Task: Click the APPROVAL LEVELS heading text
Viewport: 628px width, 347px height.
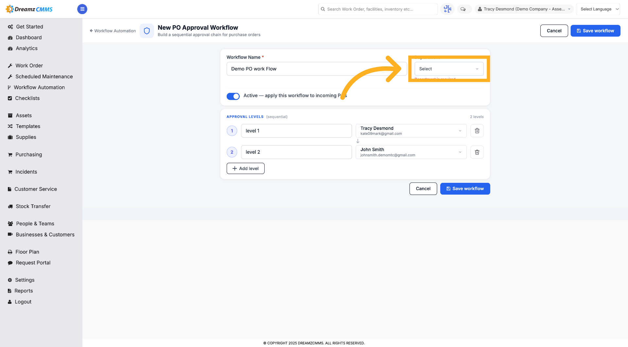Action: [x=245, y=117]
